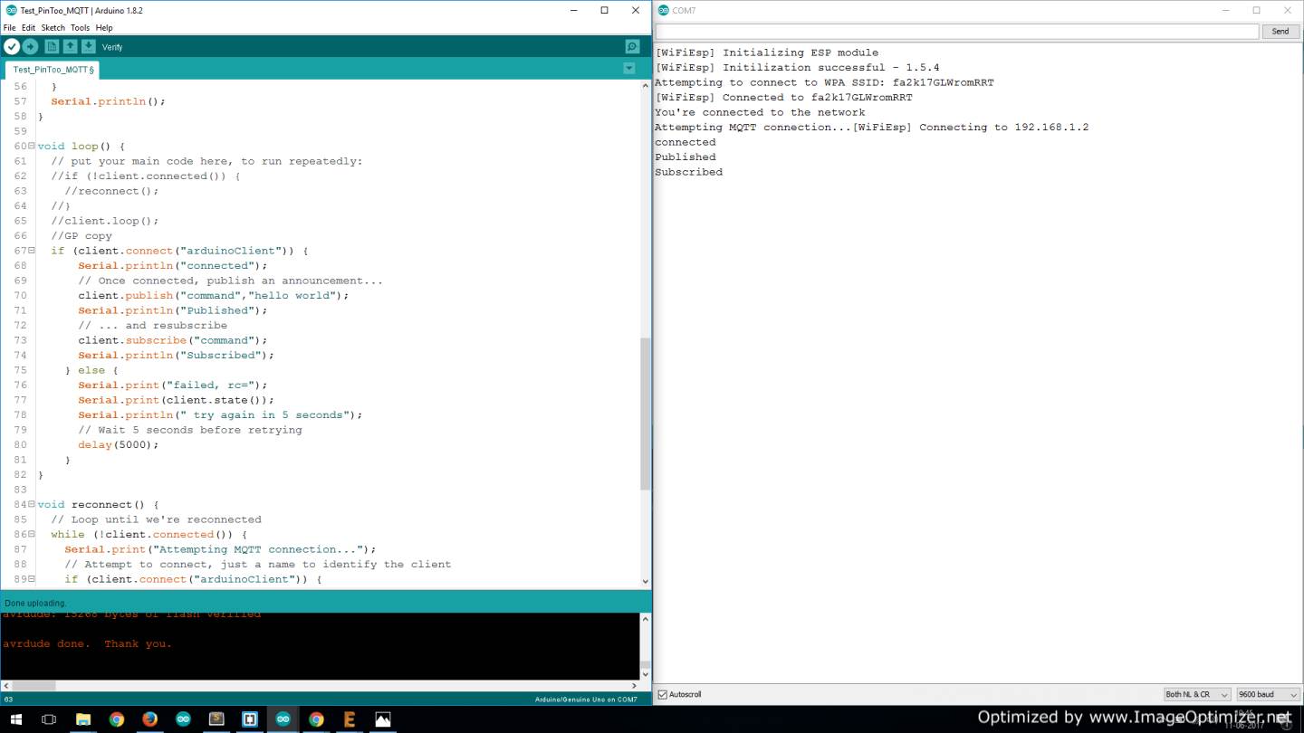Open the first Chrome icon on the taskbar
1304x733 pixels.
pos(117,719)
